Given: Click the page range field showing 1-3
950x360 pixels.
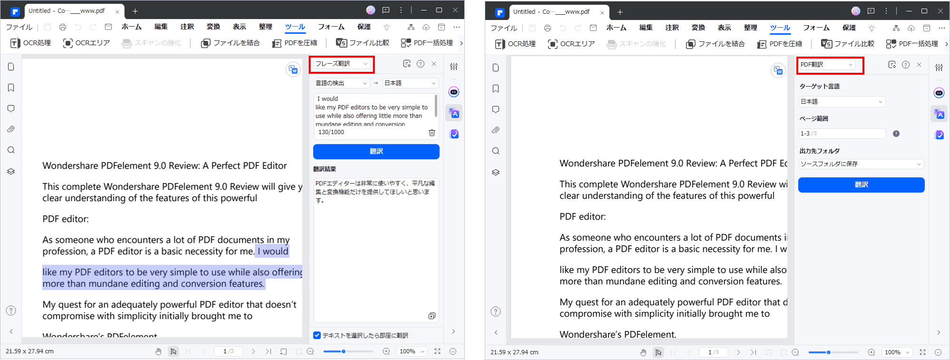Looking at the screenshot, I should 842,134.
